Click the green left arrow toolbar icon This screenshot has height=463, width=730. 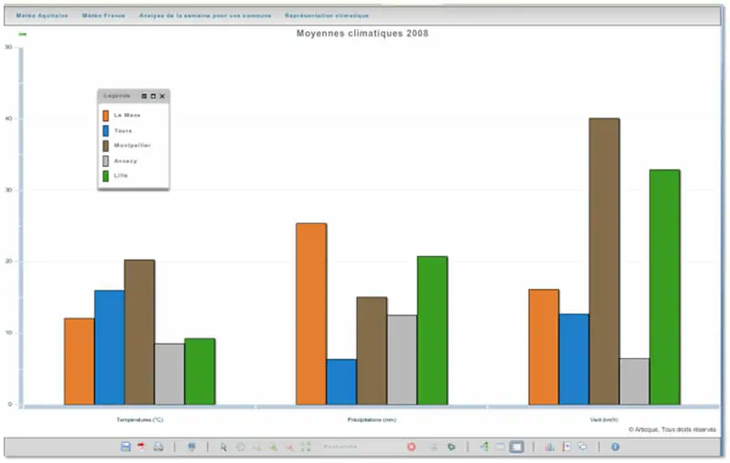tap(485, 447)
